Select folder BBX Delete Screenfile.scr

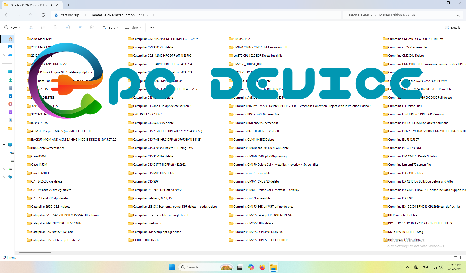click(45, 148)
